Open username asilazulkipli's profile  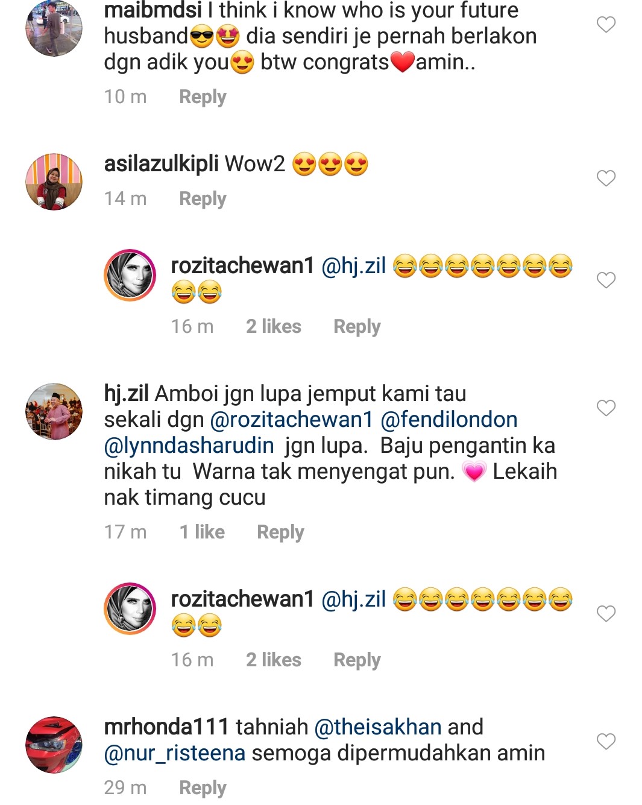pos(162,164)
